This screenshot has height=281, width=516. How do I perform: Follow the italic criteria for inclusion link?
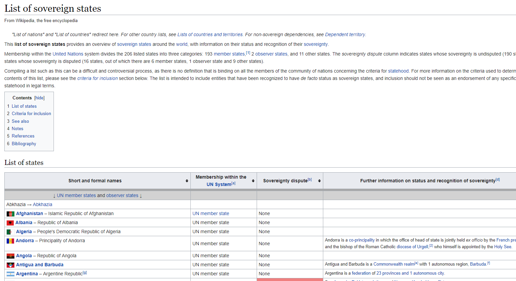(x=97, y=78)
